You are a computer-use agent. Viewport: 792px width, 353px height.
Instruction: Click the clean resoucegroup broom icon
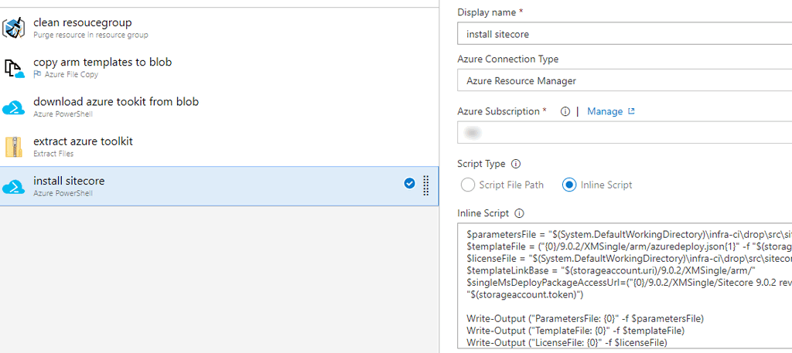point(14,29)
